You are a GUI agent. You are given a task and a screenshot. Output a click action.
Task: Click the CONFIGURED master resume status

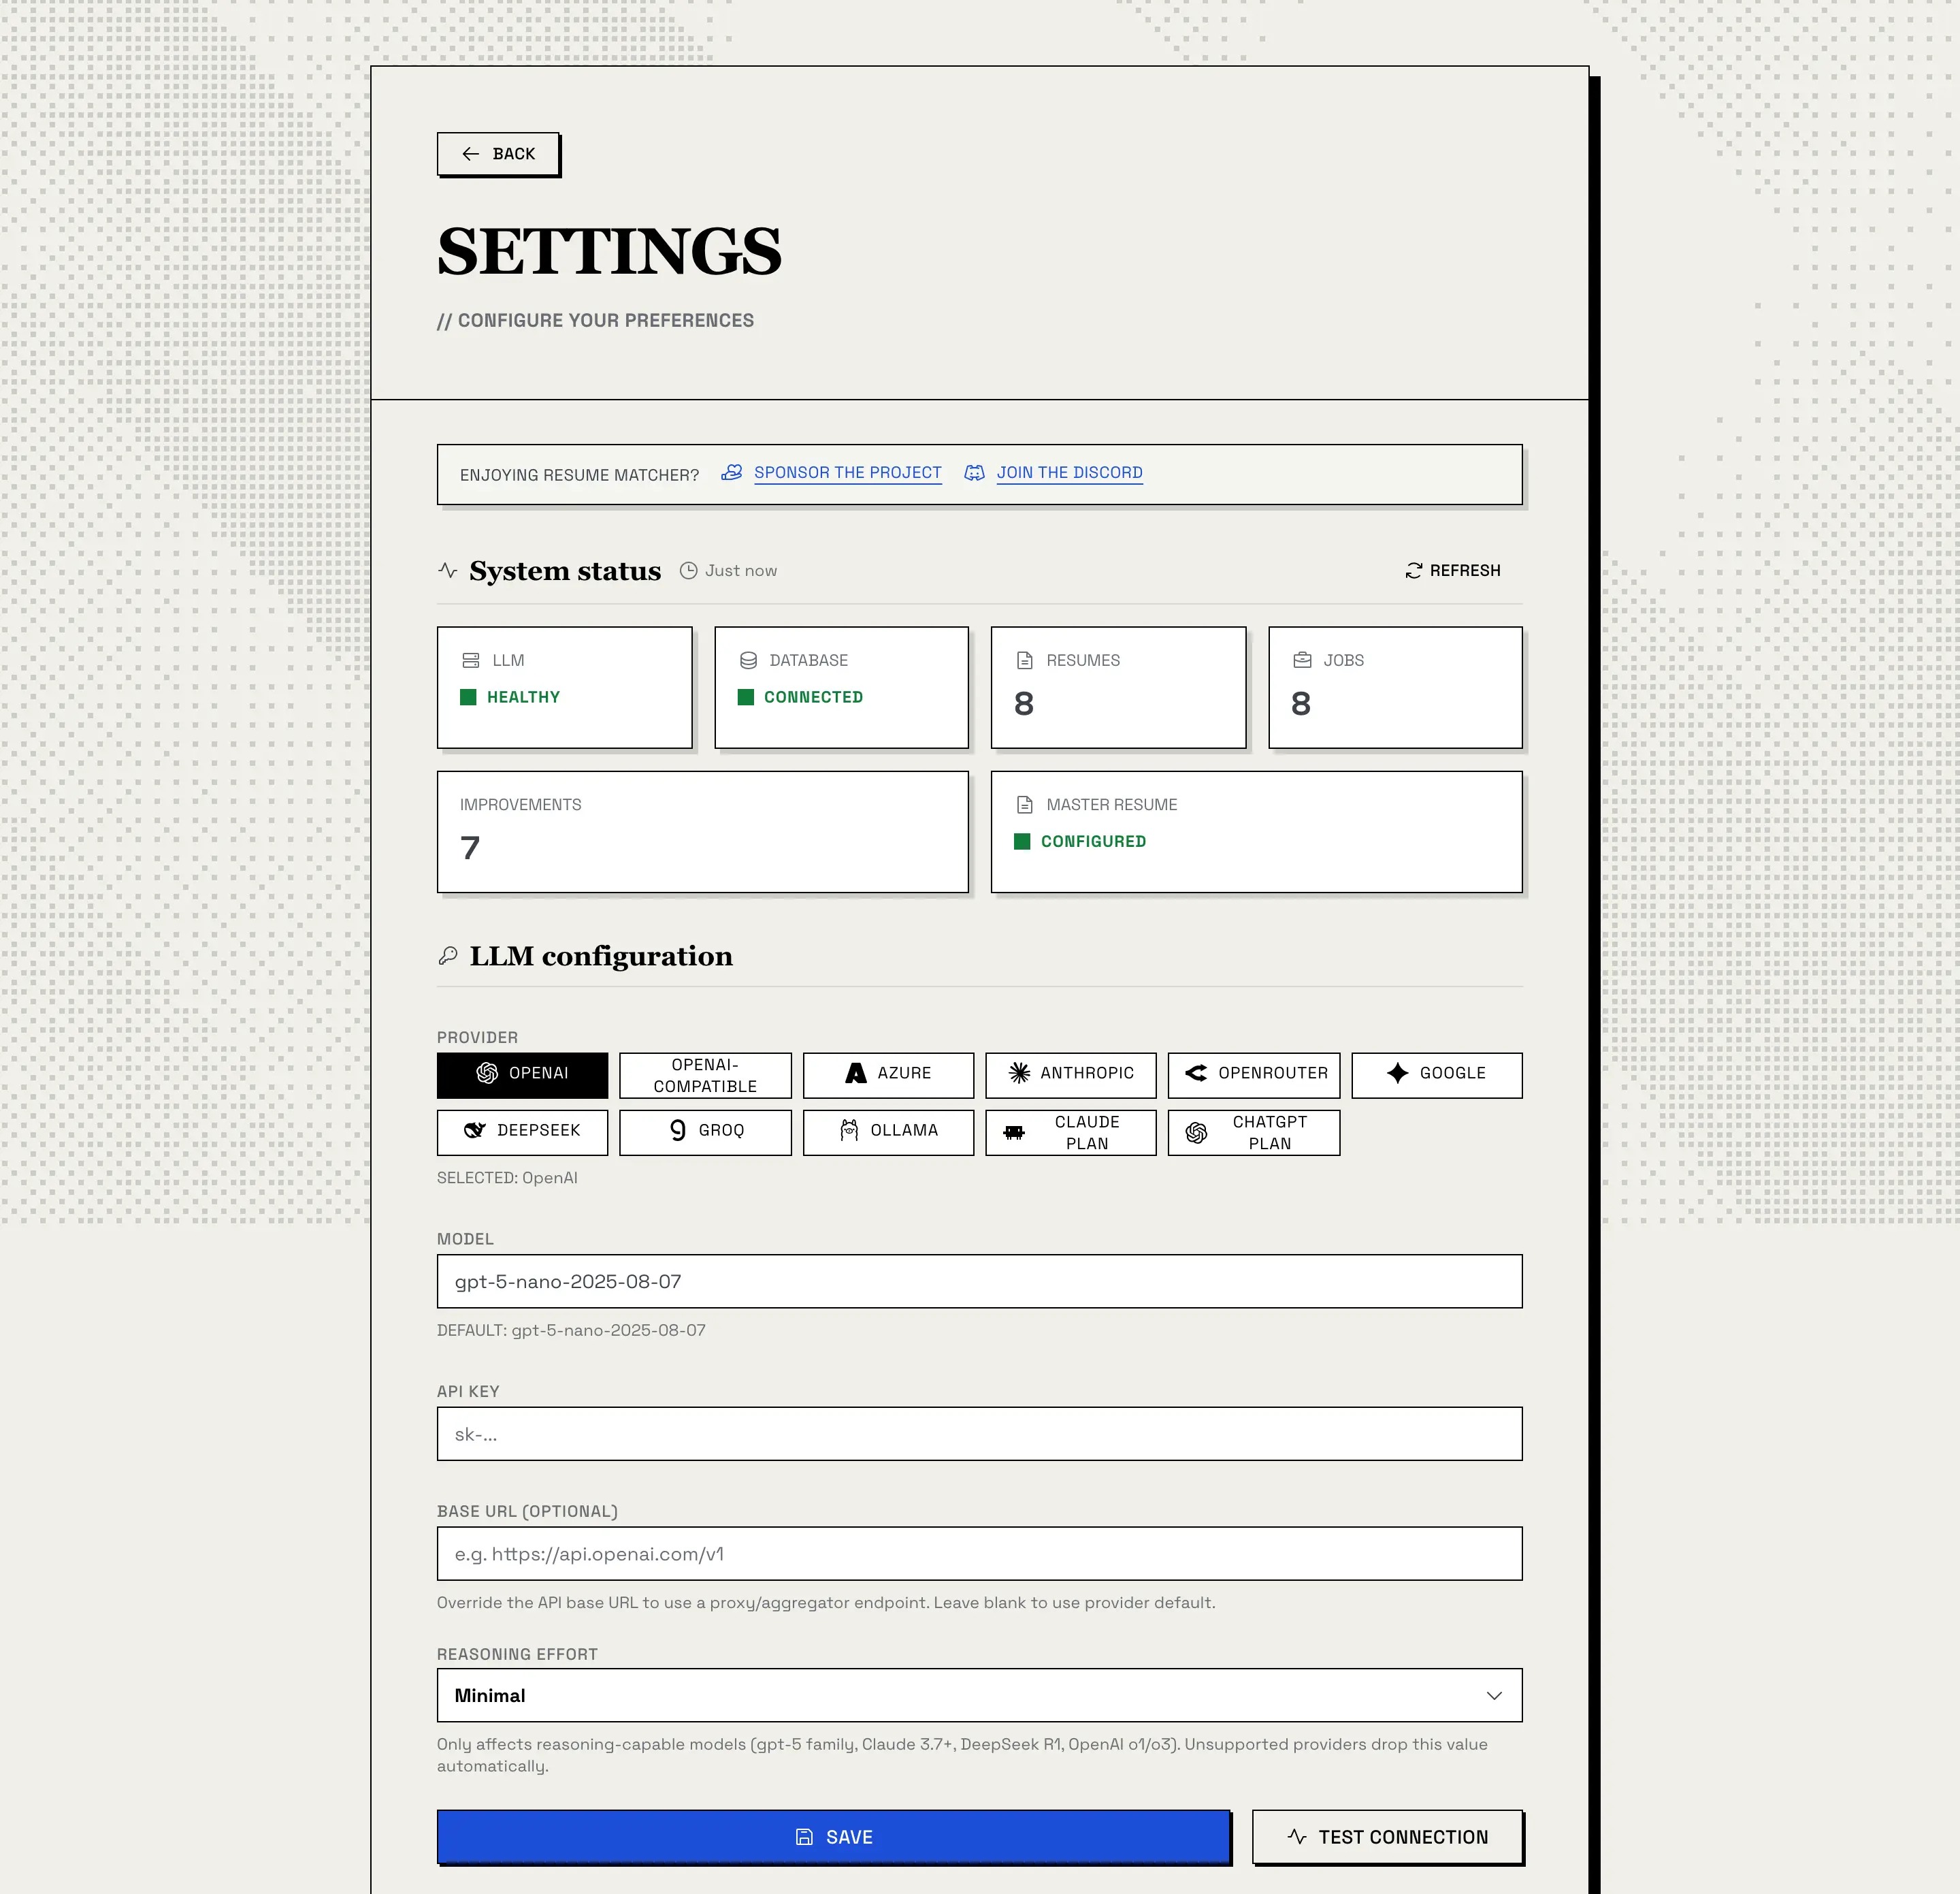(x=1093, y=841)
